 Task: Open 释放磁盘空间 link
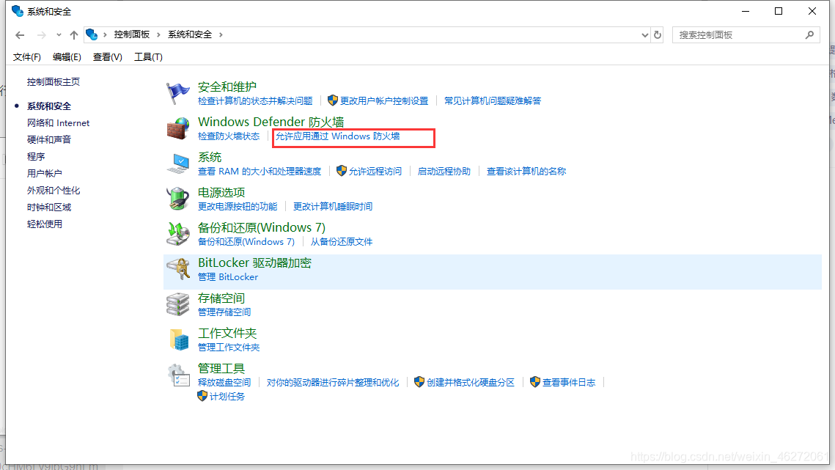coord(224,383)
